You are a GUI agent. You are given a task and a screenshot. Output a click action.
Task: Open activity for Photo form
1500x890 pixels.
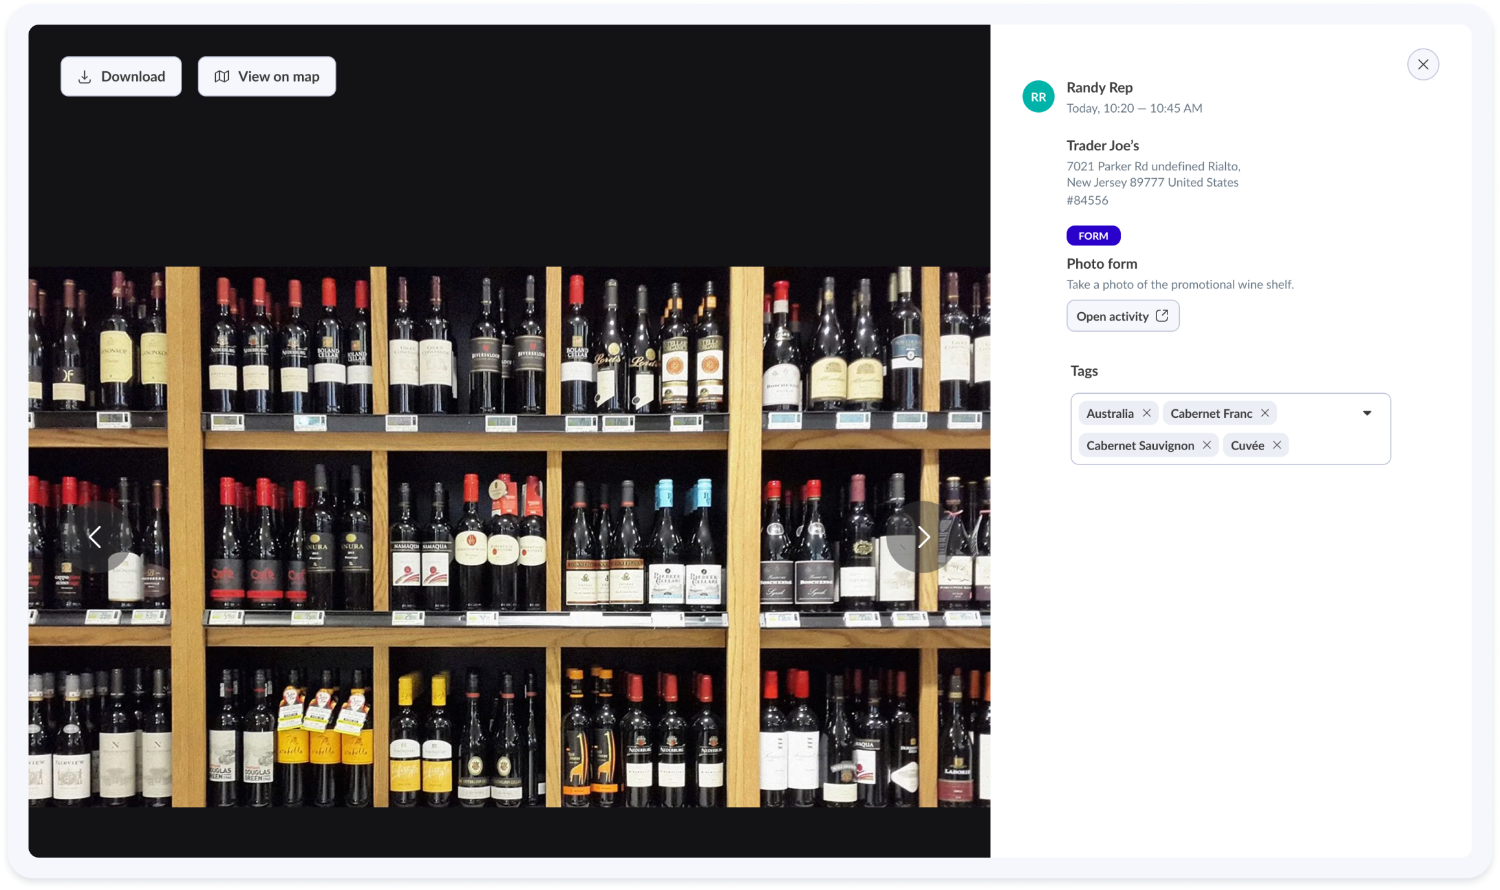[1123, 316]
